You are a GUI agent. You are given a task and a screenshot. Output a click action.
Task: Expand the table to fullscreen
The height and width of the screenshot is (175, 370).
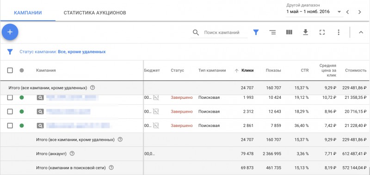[x=322, y=32]
